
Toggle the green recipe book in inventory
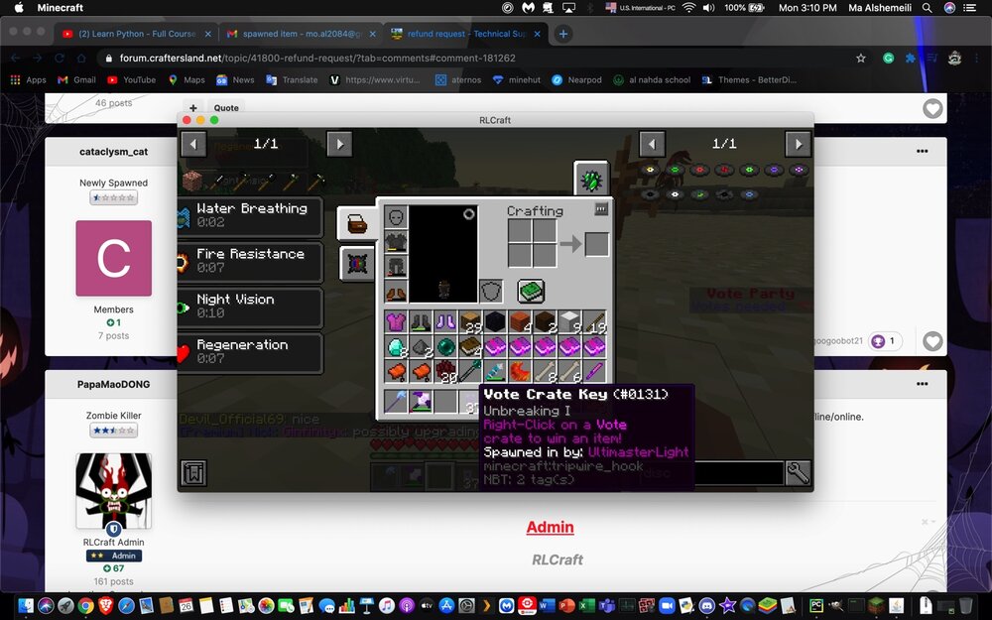[531, 291]
